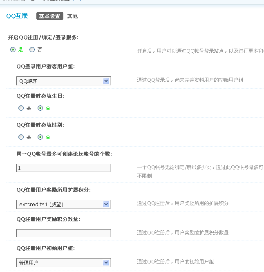264x272 pixels.
Task: Click the empty QQ注册用户奖励积分数量 input box
Action: tap(63, 233)
